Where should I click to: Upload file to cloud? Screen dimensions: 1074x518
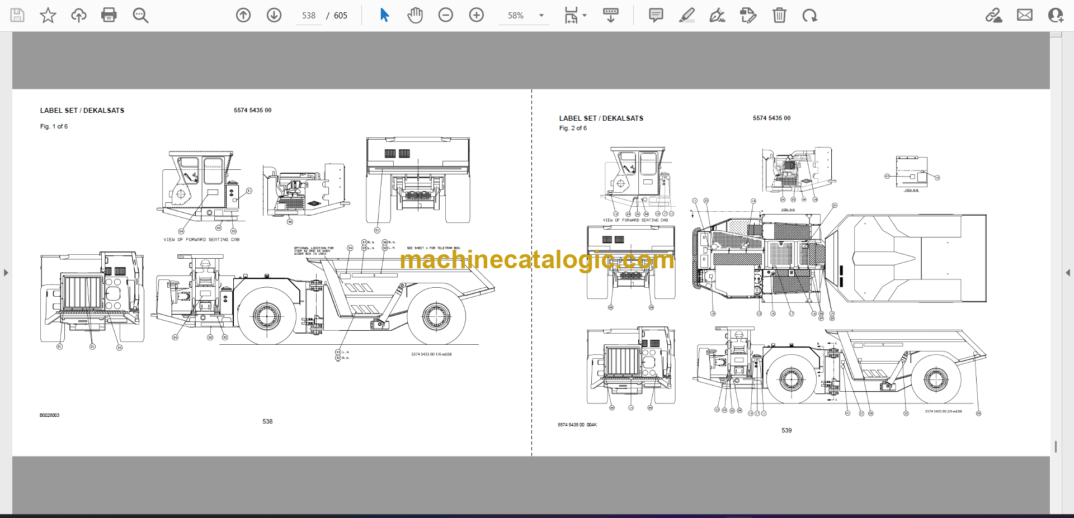click(79, 15)
